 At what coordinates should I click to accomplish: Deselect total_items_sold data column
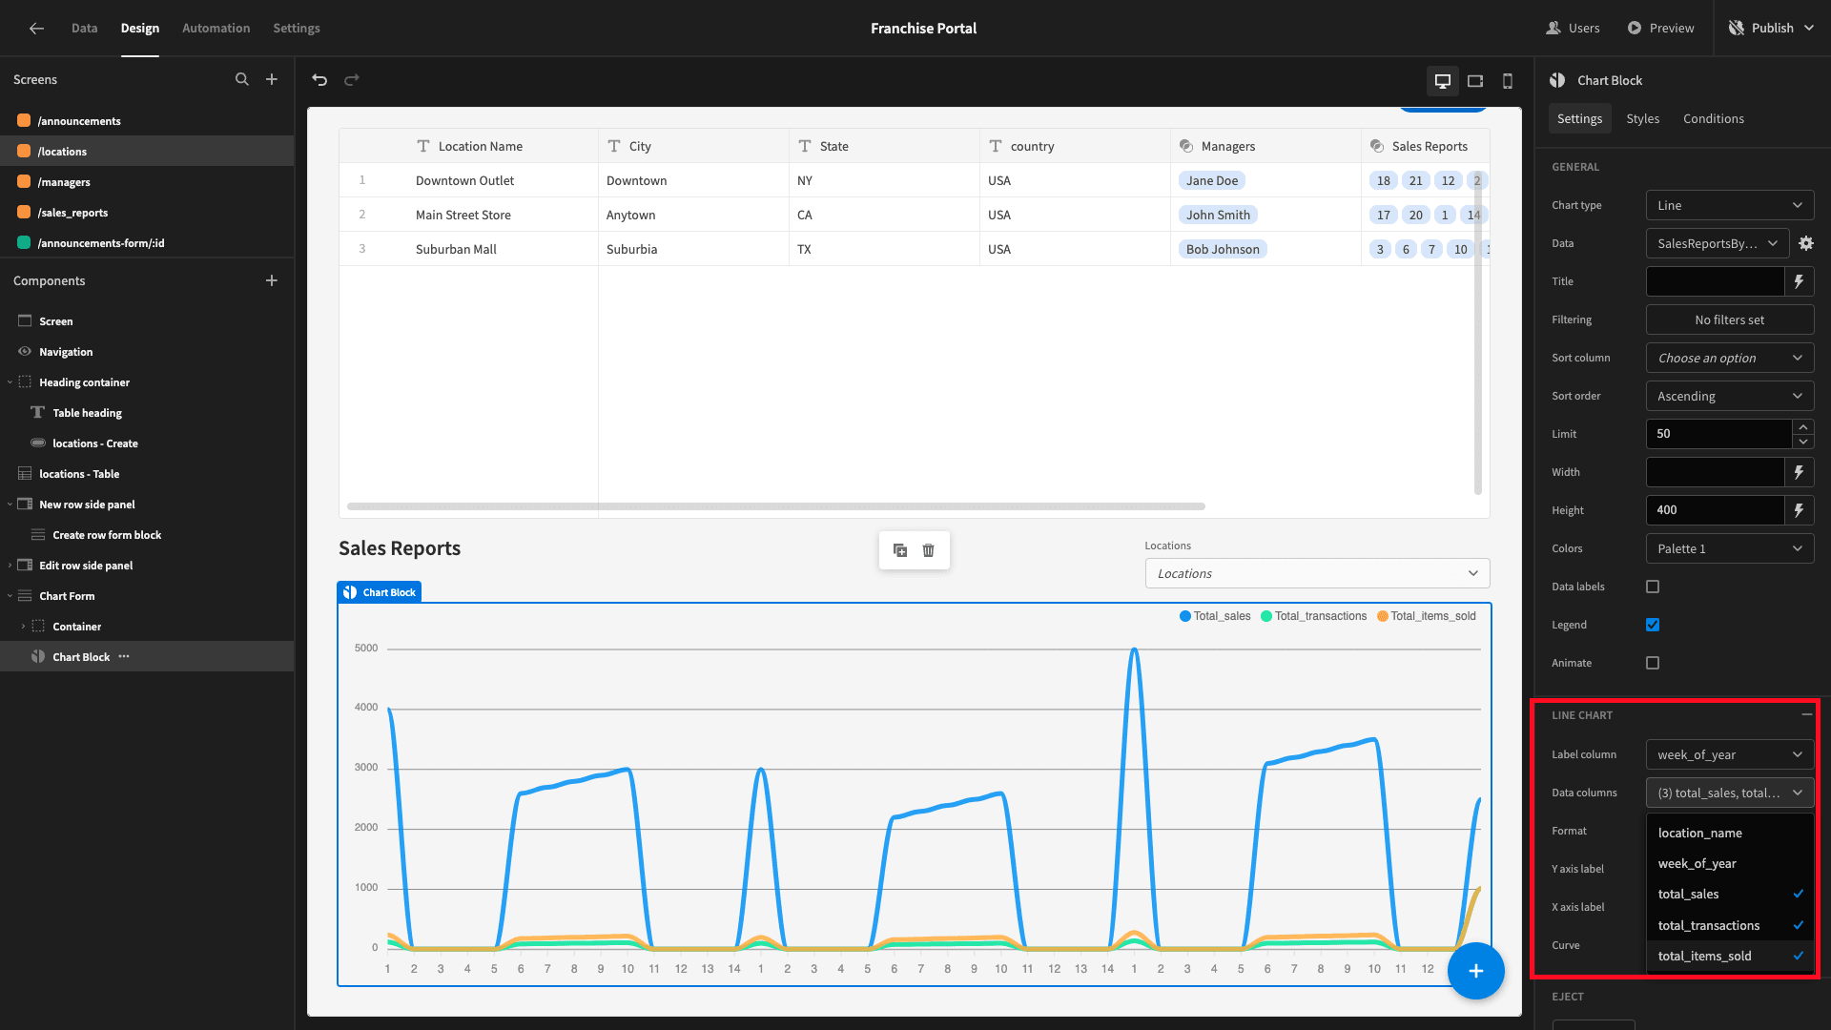[1730, 956]
